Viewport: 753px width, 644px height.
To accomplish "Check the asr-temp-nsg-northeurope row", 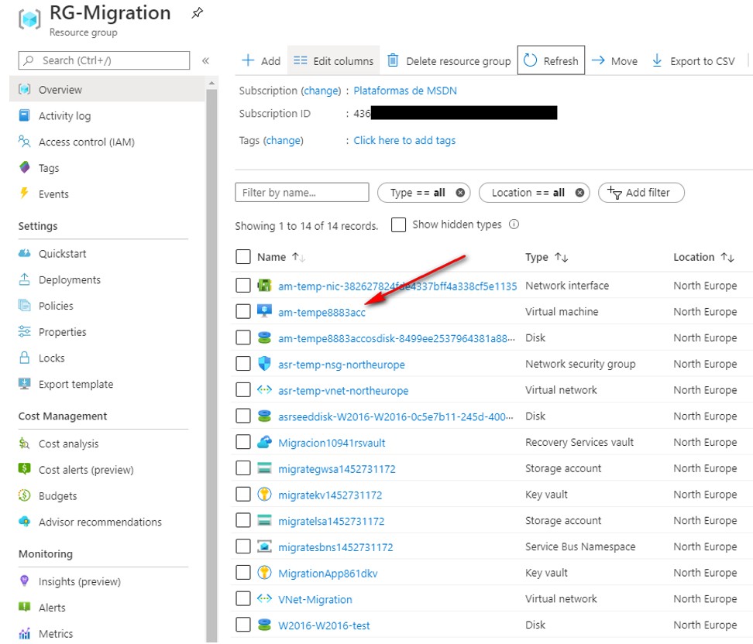I will click(243, 364).
